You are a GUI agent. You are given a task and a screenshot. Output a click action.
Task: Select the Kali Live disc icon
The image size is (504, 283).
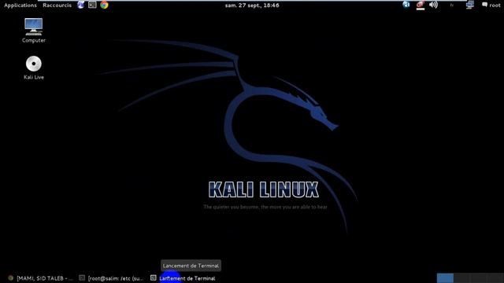click(x=34, y=68)
